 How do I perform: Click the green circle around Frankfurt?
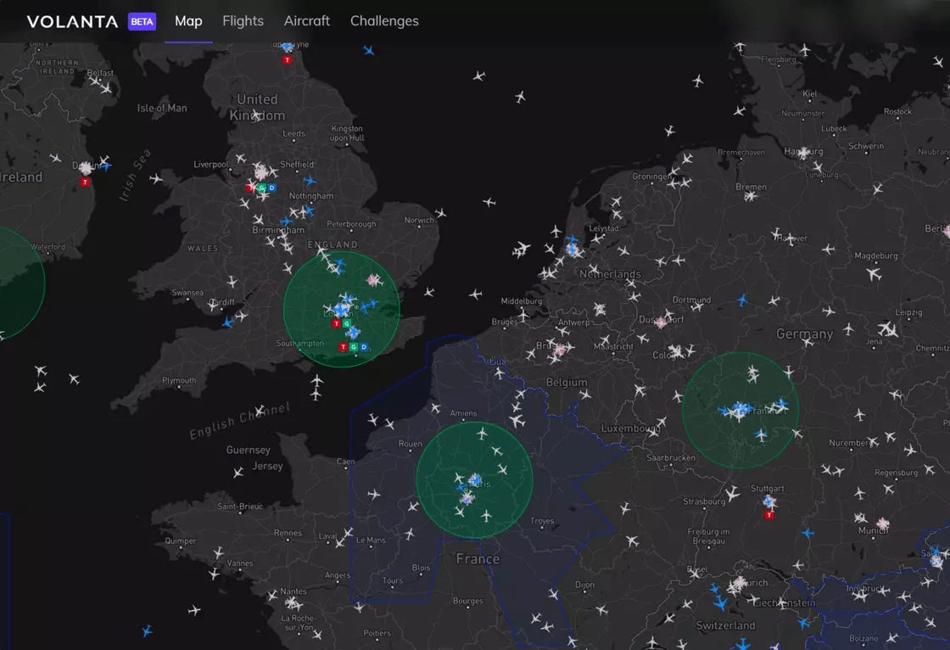click(740, 411)
